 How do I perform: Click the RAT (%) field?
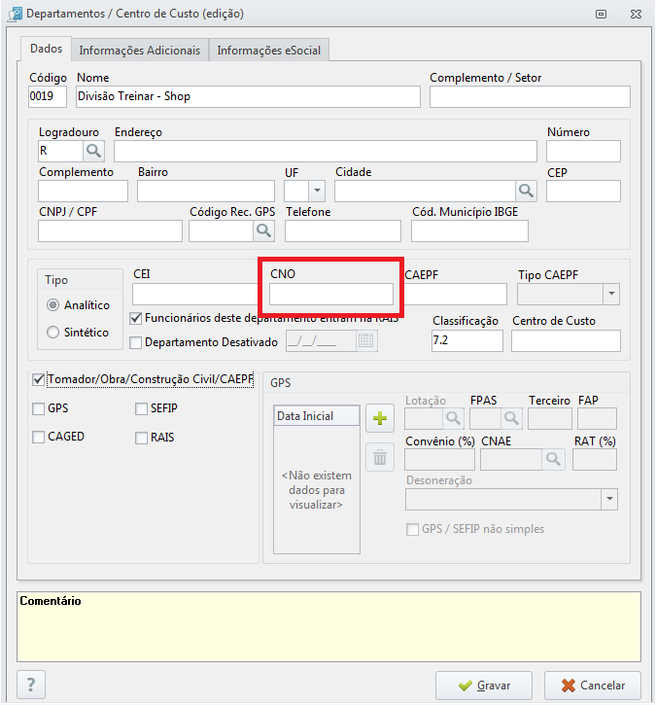click(x=595, y=460)
